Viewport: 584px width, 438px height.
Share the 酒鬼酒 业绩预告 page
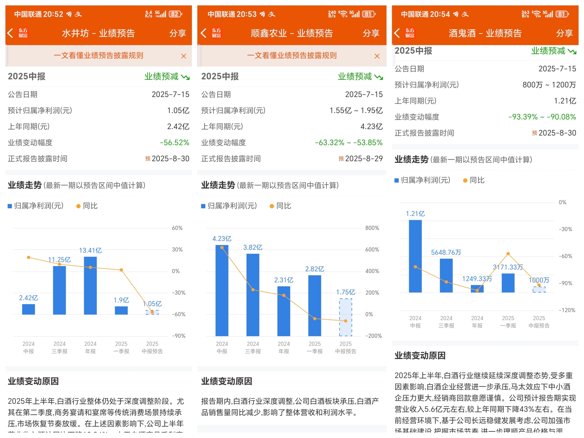pos(564,33)
